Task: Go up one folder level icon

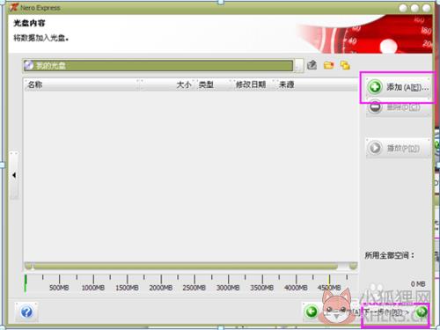Action: pos(312,65)
